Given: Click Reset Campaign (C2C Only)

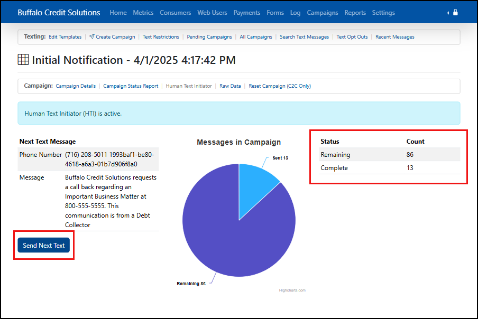Looking at the screenshot, I should (x=280, y=86).
